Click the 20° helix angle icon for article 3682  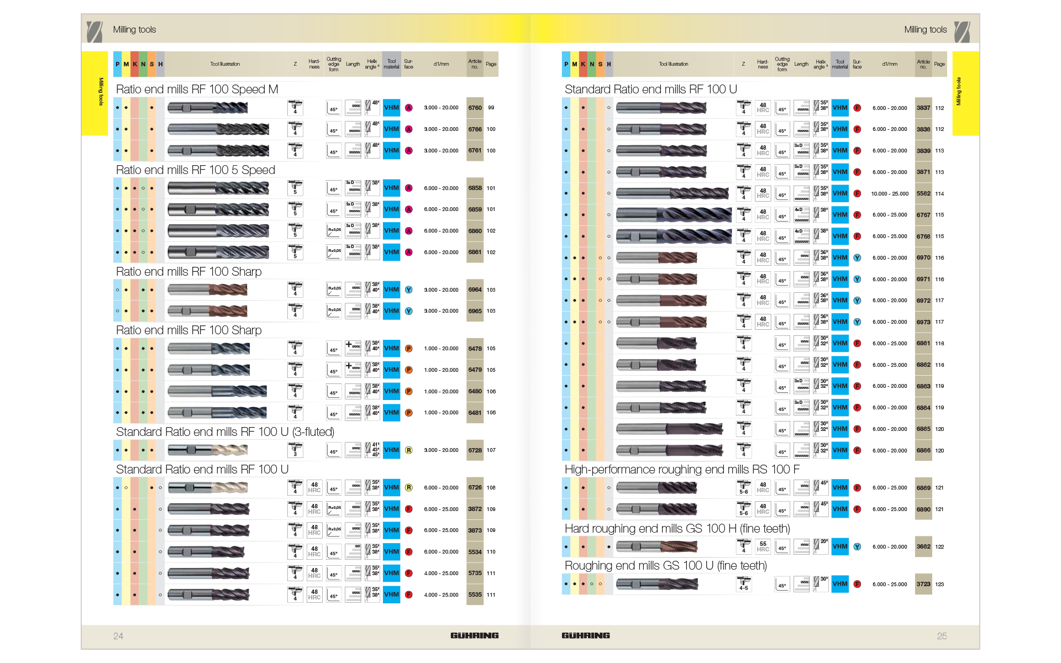821,546
